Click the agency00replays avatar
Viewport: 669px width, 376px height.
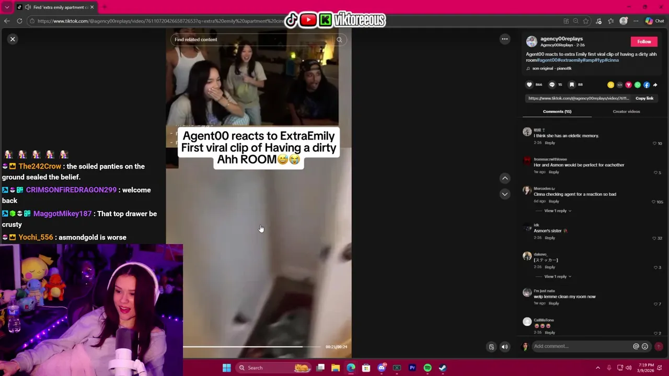[532, 41]
